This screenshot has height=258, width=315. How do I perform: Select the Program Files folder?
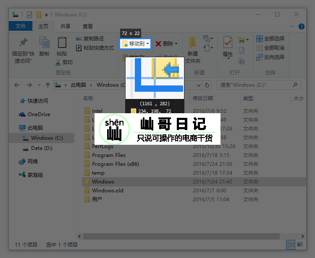[x=105, y=155]
